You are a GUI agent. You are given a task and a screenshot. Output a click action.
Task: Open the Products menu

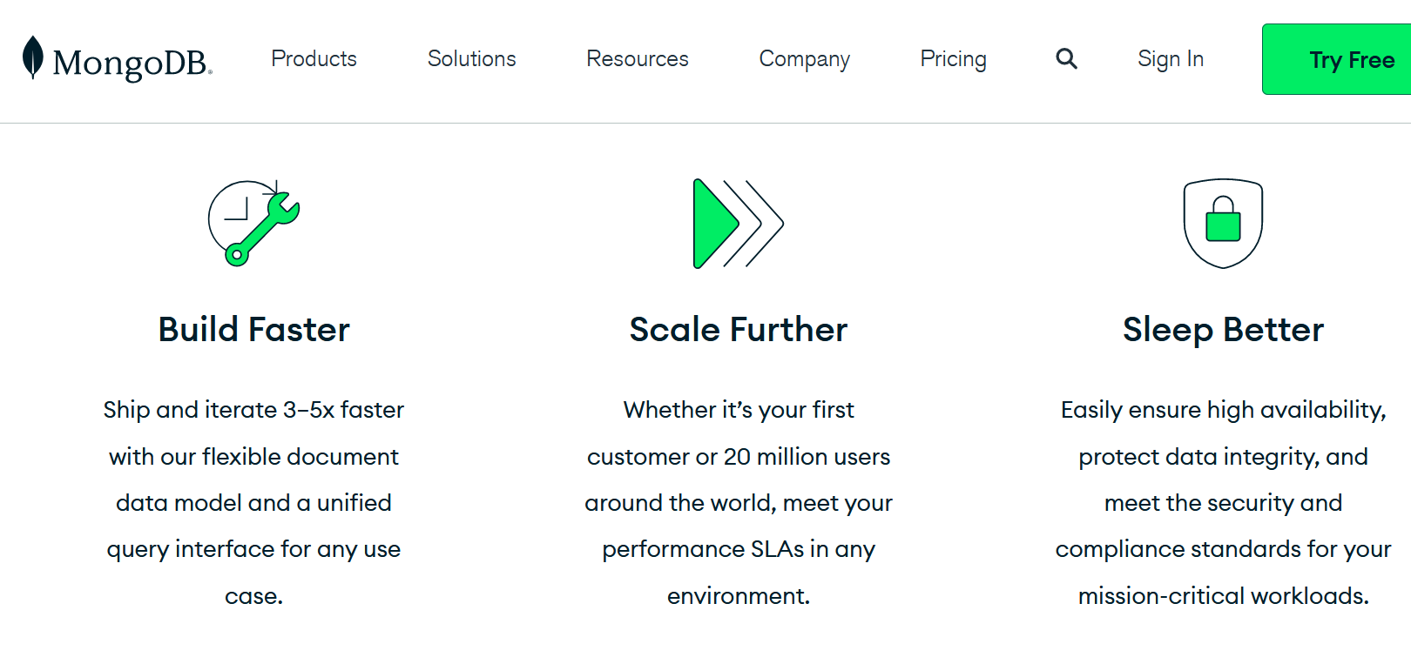(314, 59)
